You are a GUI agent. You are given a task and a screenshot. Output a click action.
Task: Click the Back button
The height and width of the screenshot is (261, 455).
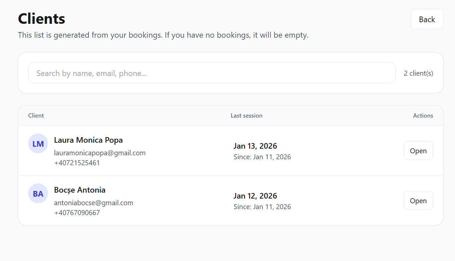(427, 19)
